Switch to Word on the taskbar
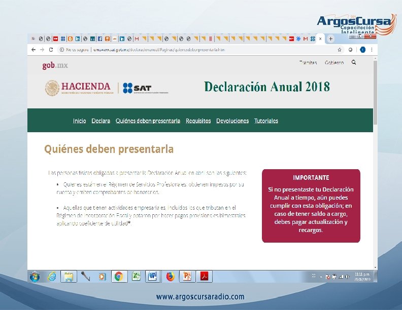The width and height of the screenshot is (402, 310). tap(153, 277)
